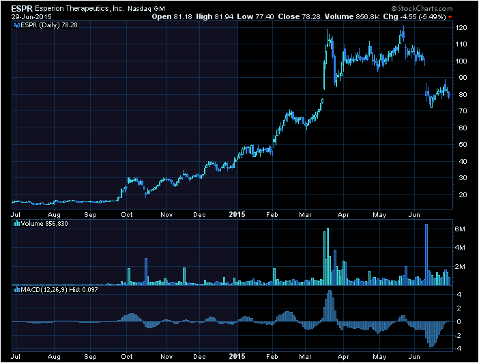The height and width of the screenshot is (363, 479).
Task: Click the 110 label on the price axis
Action: (x=461, y=44)
